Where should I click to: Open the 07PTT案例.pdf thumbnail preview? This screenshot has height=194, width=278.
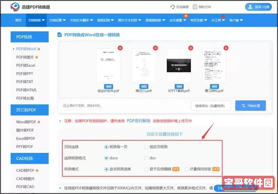pos(179,65)
